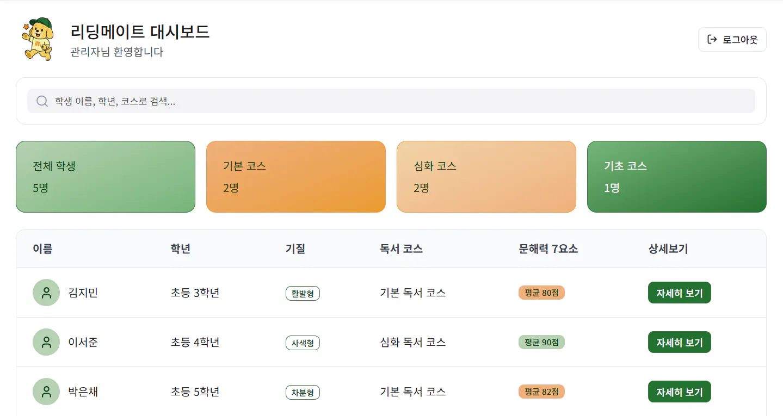The height and width of the screenshot is (416, 783).
Task: Click the search magnifier icon
Action: click(42, 101)
